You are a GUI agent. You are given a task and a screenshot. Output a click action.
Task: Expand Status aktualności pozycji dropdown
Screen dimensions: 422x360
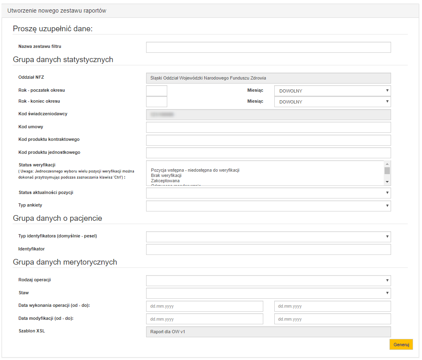click(x=268, y=193)
